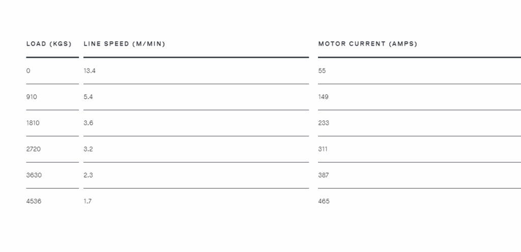Click the LOAD (KGS) column header
521x252 pixels.
pyautogui.click(x=49, y=44)
